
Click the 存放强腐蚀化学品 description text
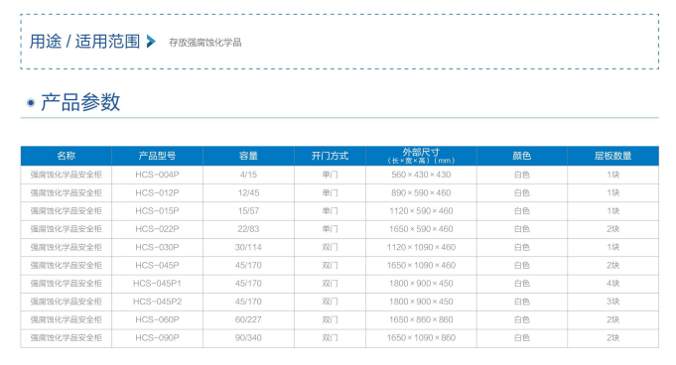(x=205, y=43)
